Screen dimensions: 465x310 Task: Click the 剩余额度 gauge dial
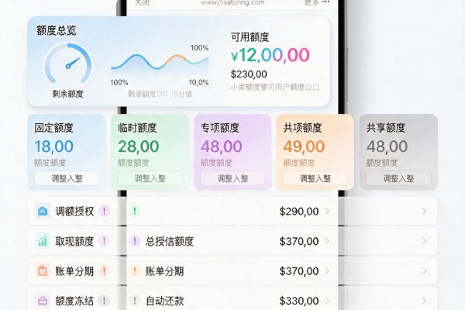68,64
